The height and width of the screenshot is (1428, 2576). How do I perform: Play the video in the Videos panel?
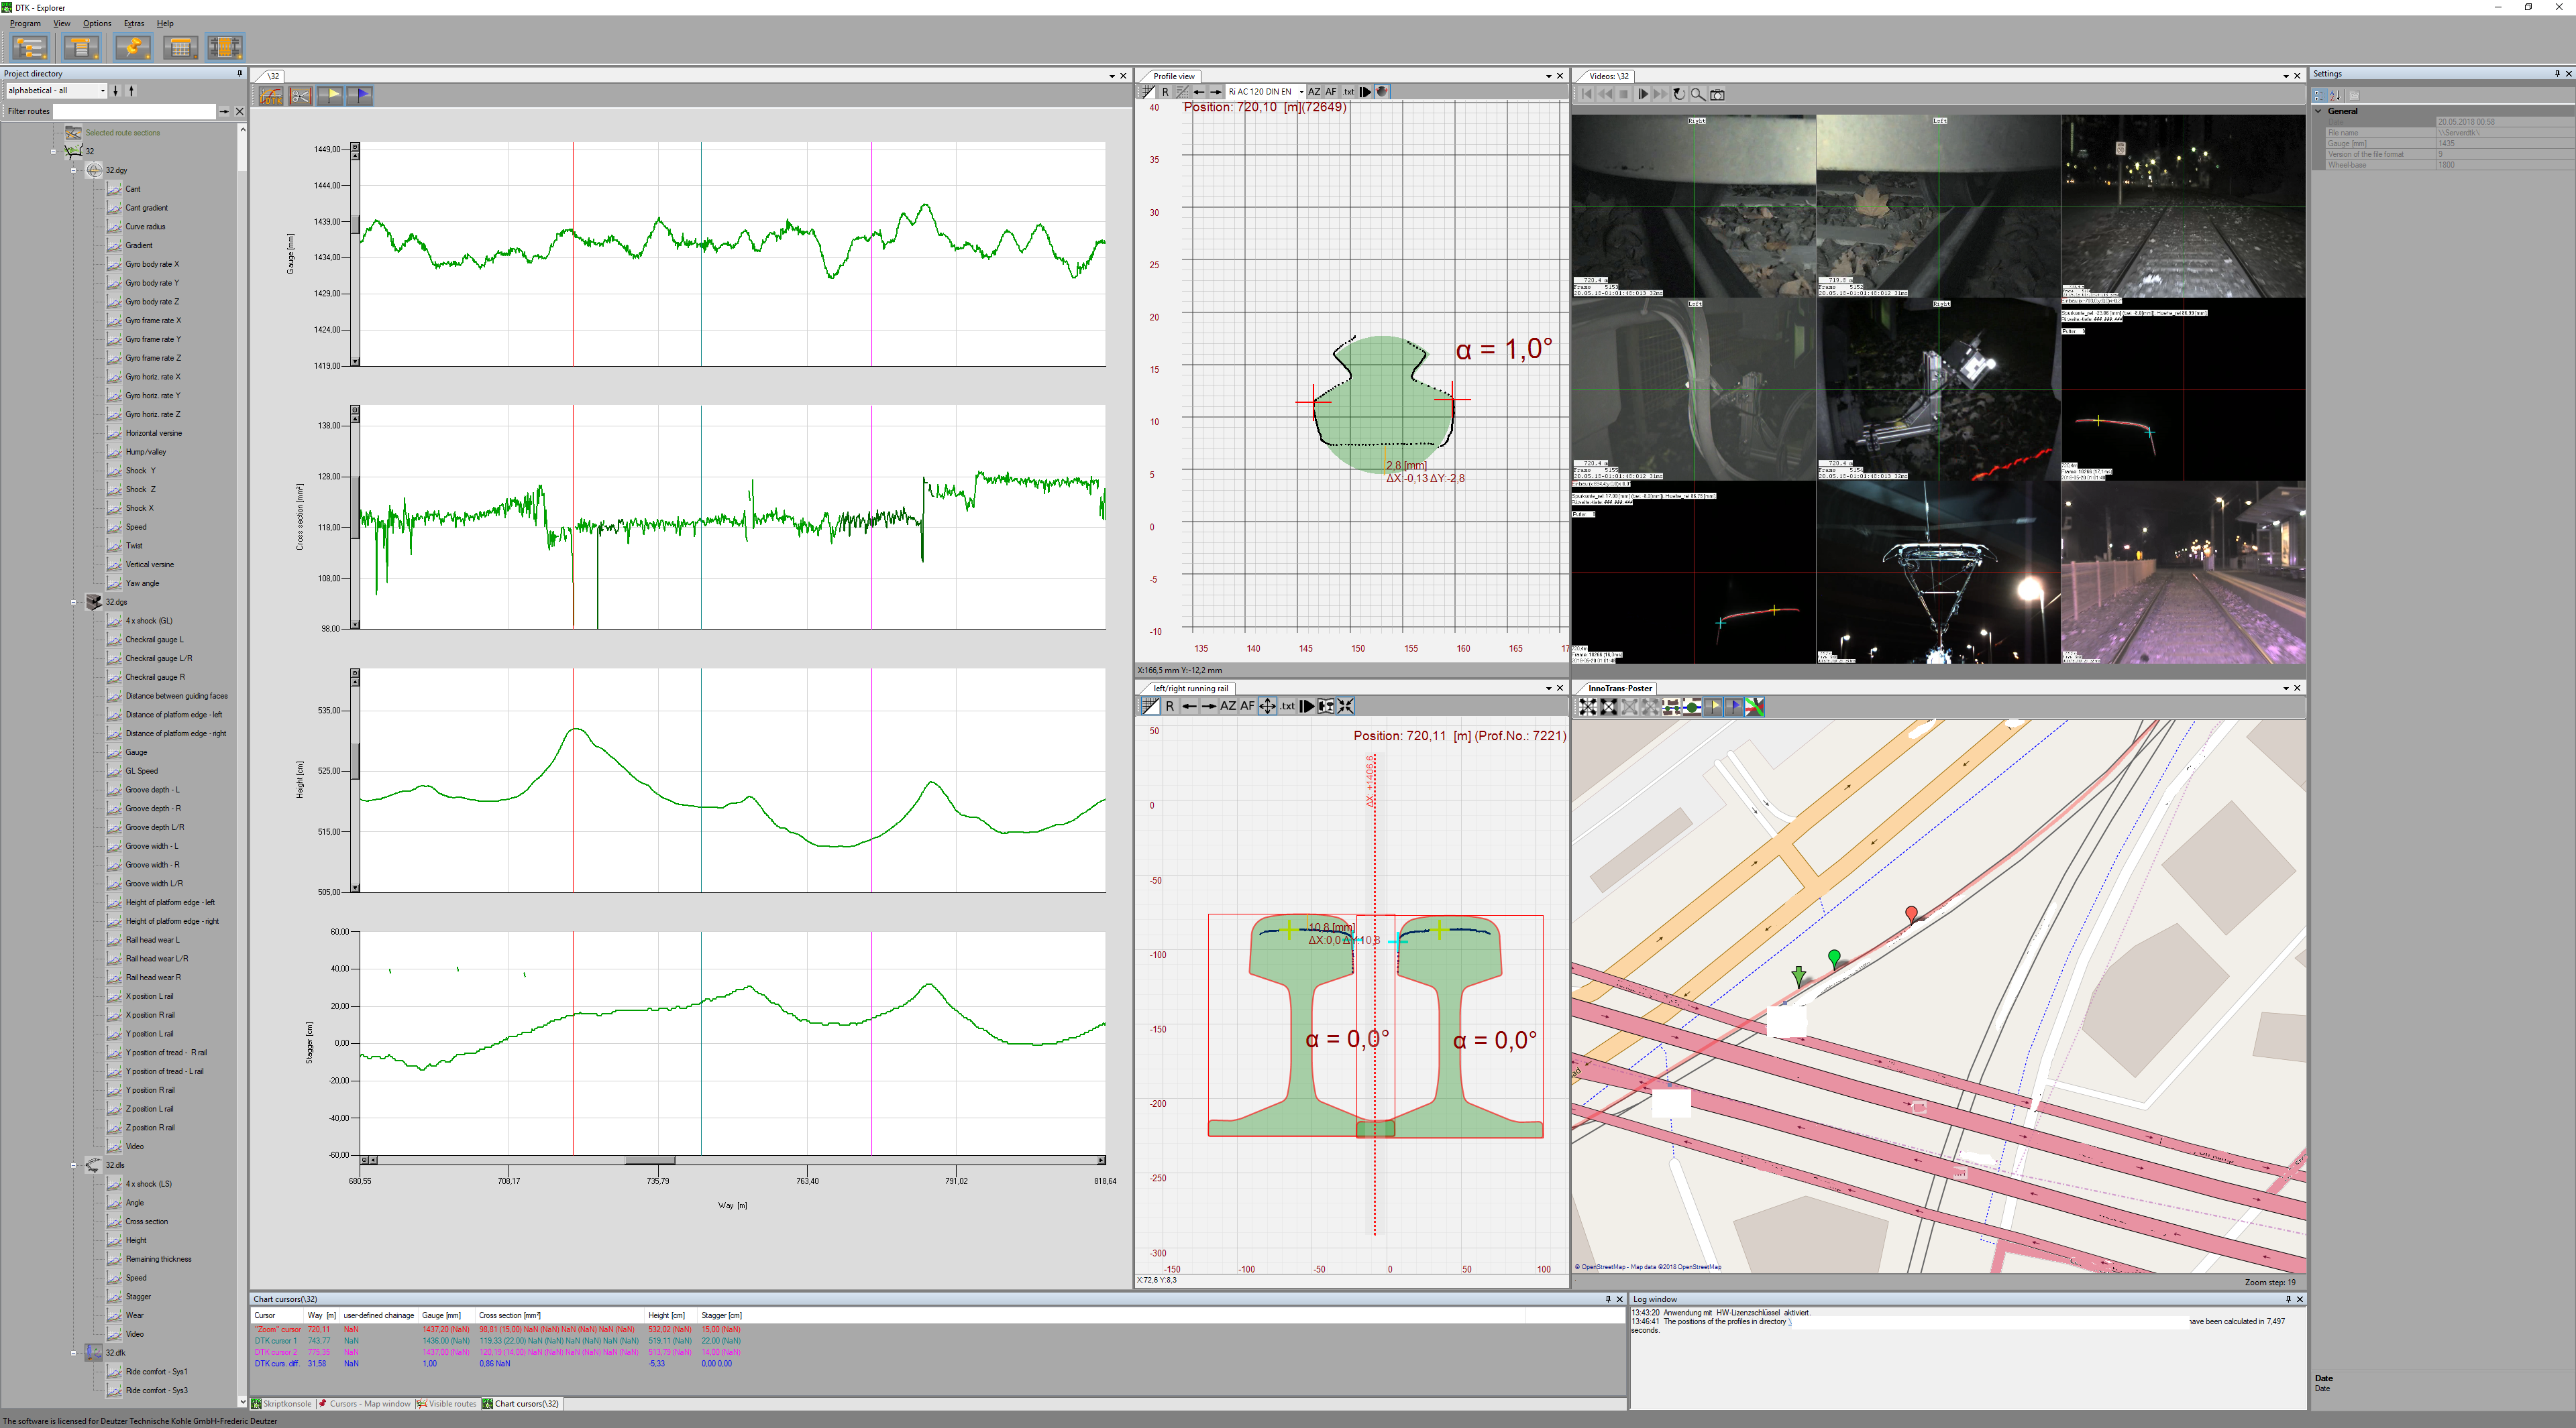1642,95
